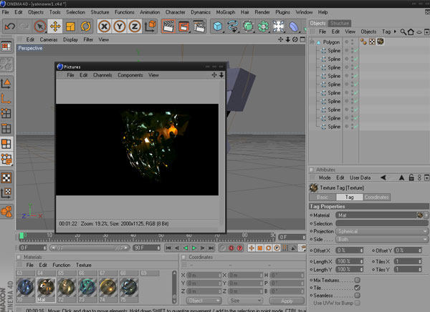Toggle the Attributes lock icon
The height and width of the screenshot is (312, 430).
(x=411, y=177)
